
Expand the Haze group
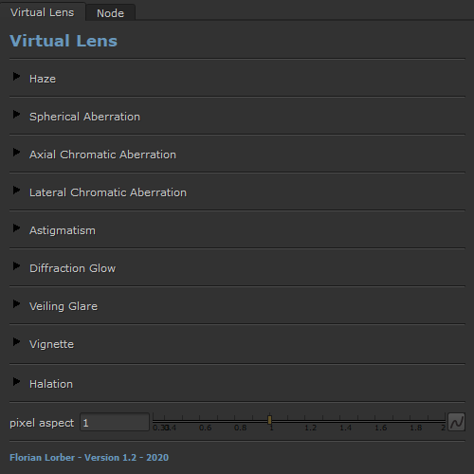pyautogui.click(x=16, y=77)
